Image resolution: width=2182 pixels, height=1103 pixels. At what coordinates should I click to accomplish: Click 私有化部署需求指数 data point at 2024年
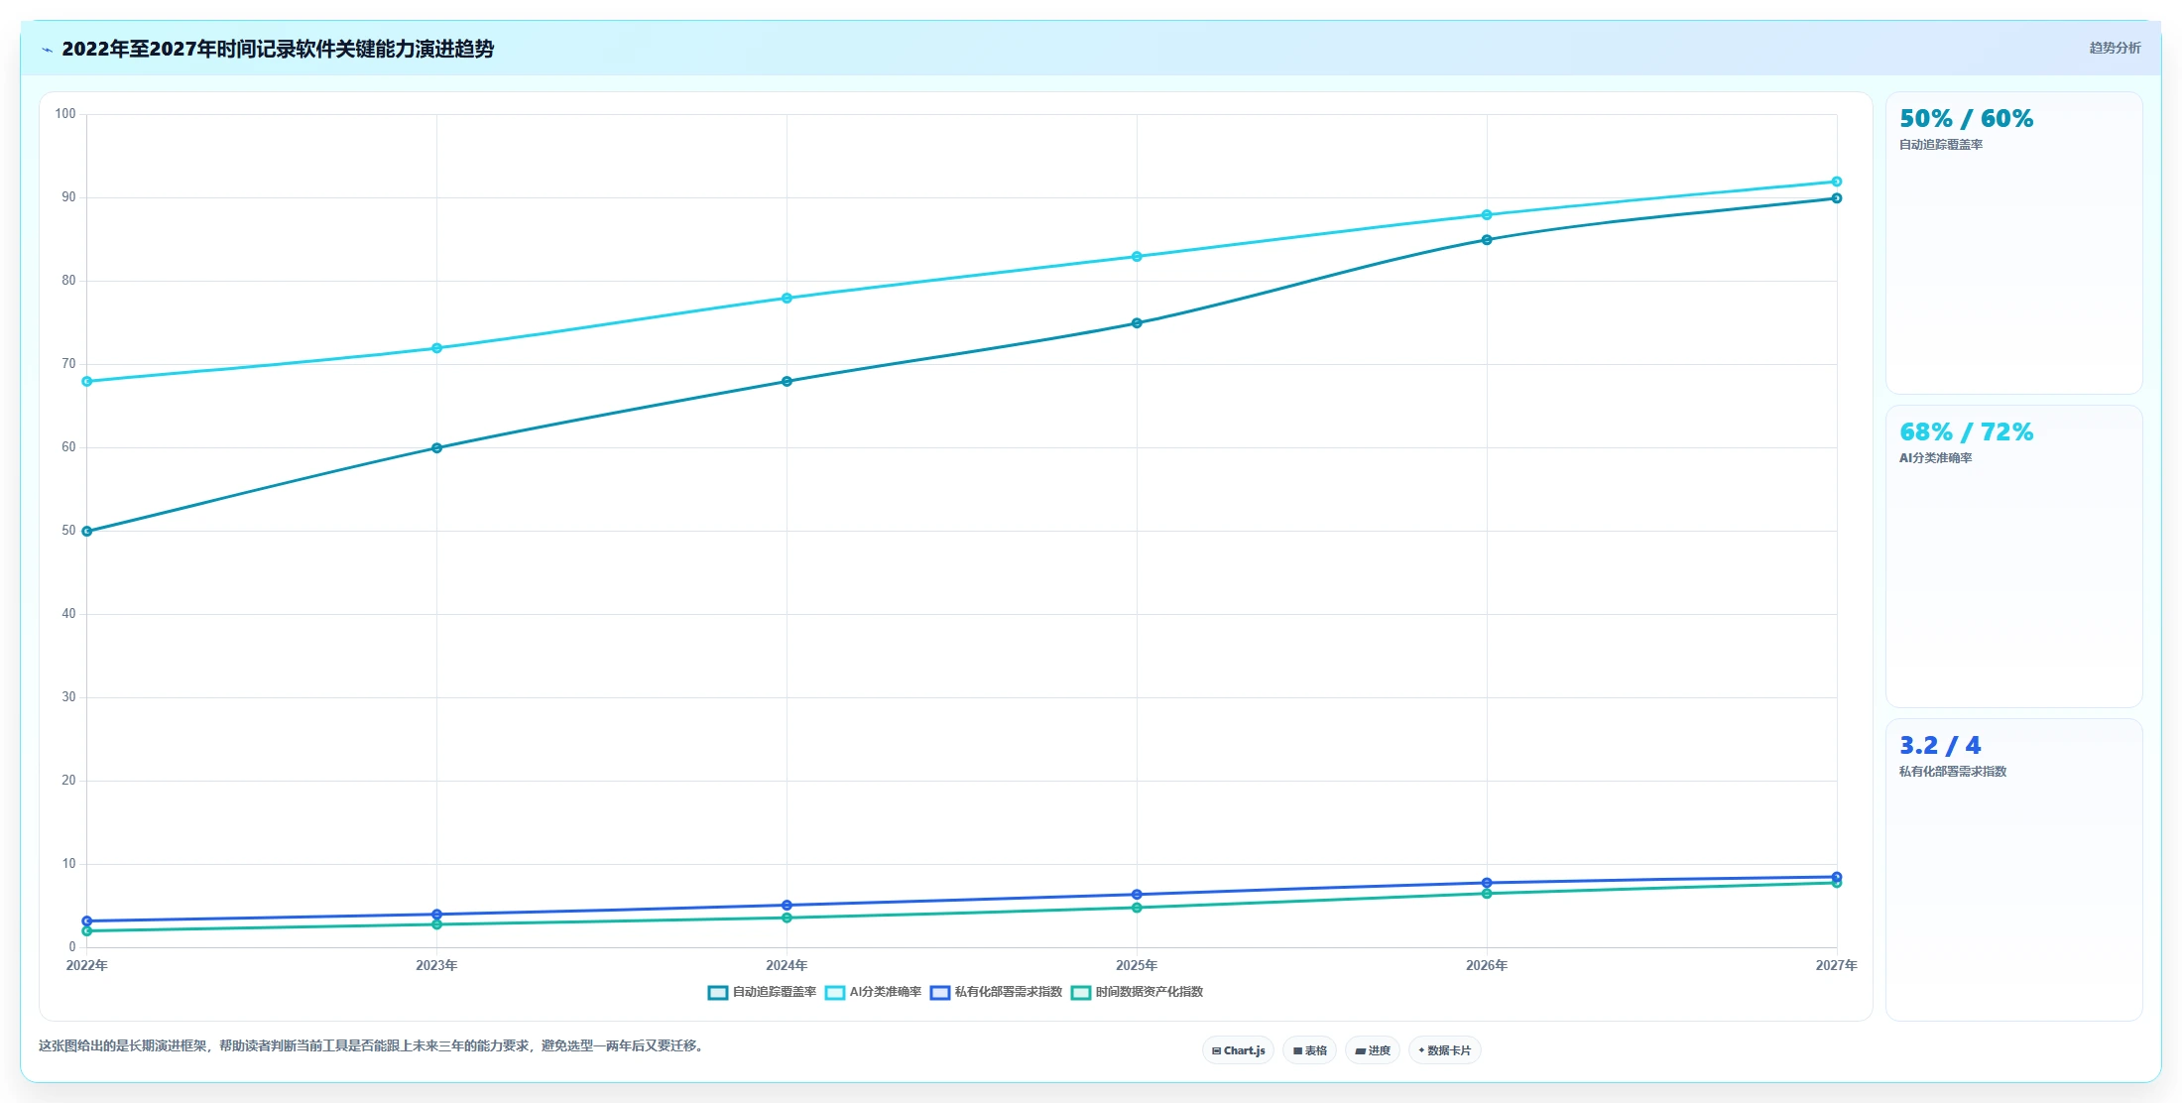[x=787, y=906]
